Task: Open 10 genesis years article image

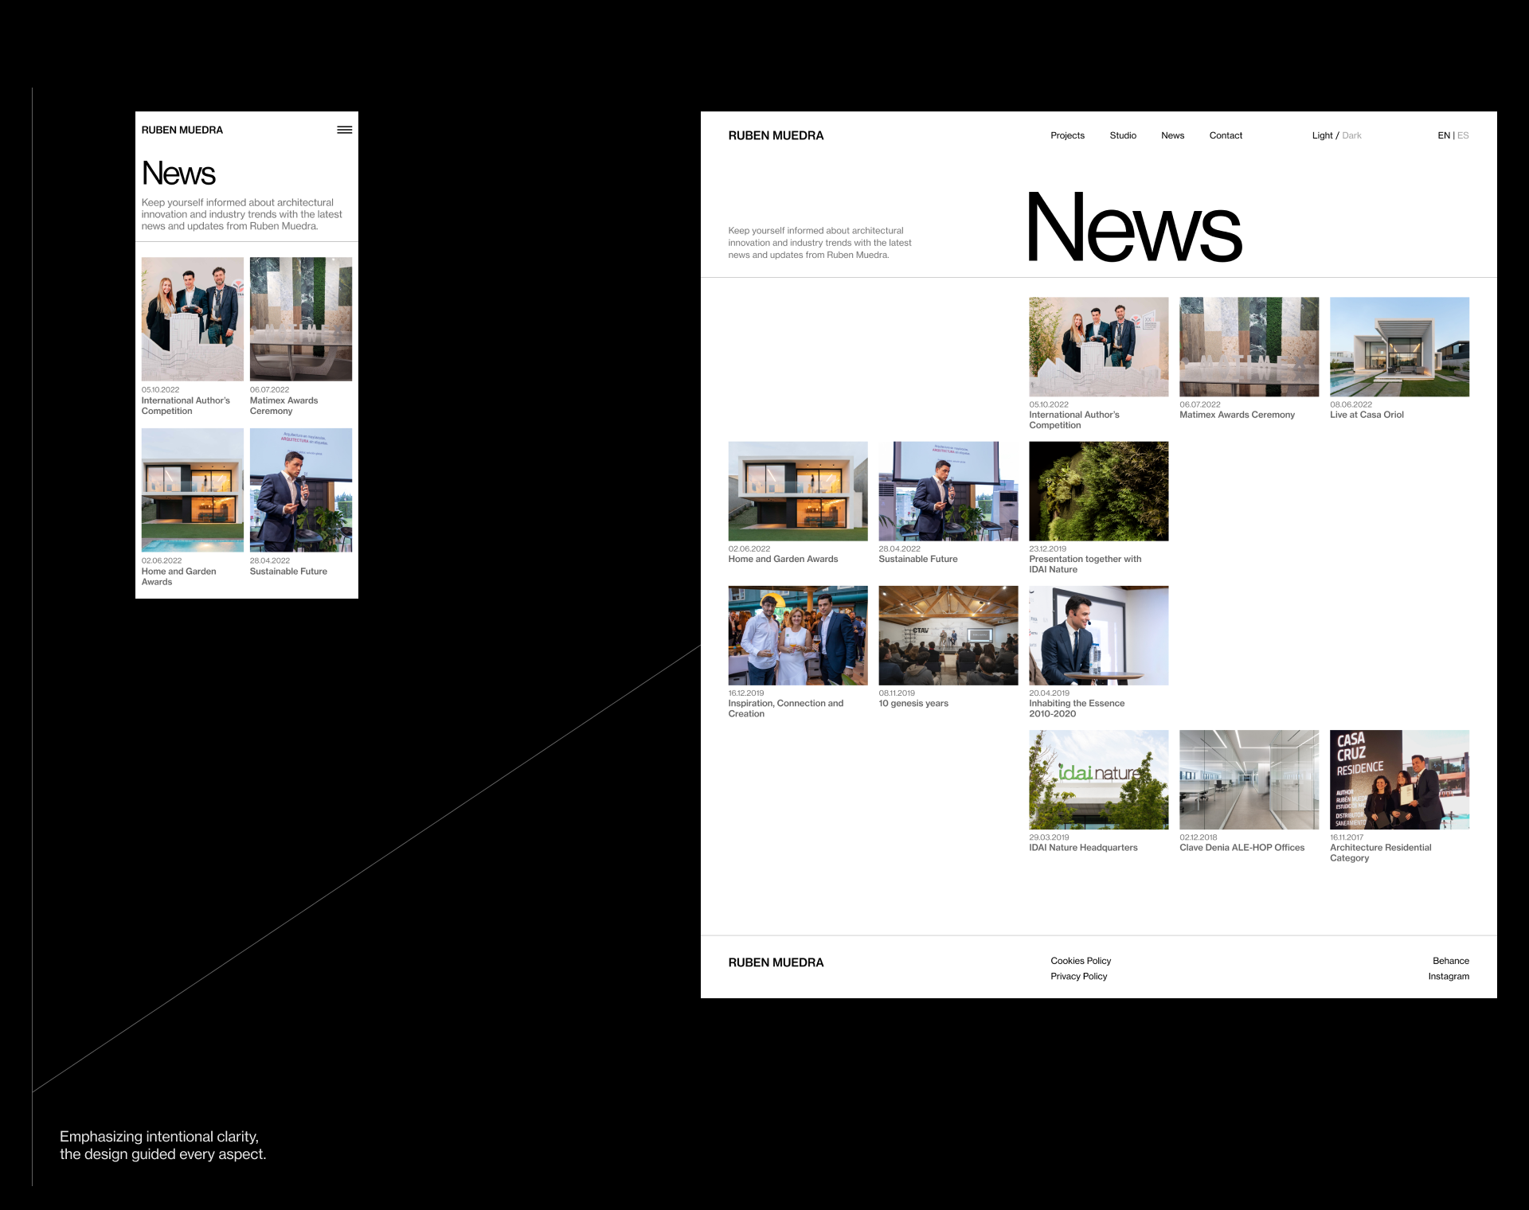Action: point(948,635)
